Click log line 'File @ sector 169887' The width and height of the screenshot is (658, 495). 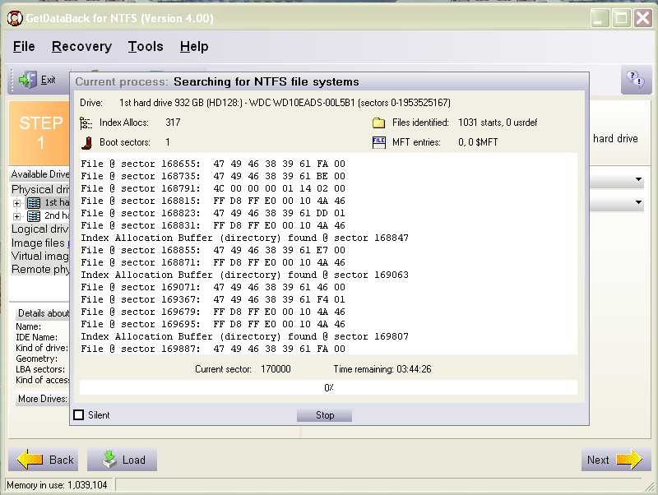(213, 349)
